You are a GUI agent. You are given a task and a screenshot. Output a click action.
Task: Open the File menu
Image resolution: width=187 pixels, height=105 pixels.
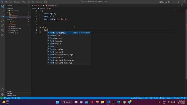(x=6, y=2)
